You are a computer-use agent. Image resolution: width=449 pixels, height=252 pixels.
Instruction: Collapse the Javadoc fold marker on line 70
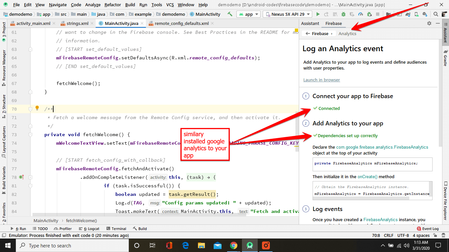[x=30, y=109]
